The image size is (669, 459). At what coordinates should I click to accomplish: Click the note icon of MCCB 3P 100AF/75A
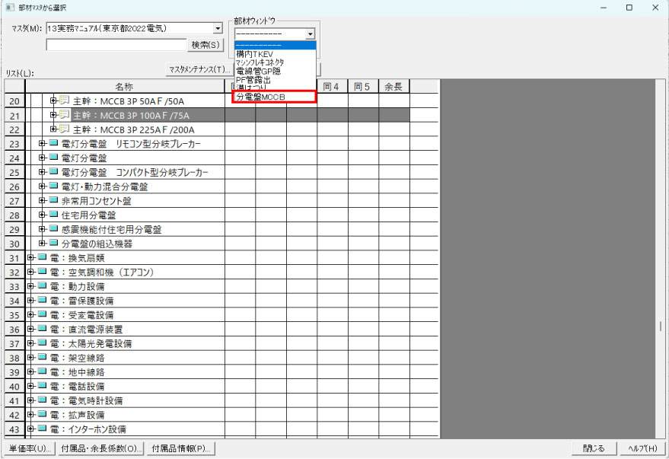(64, 114)
